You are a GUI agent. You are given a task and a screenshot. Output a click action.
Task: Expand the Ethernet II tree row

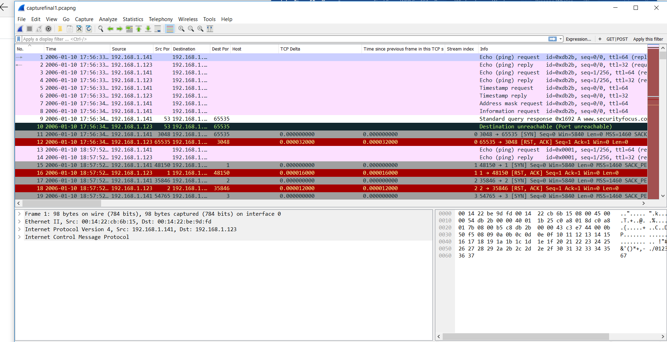(x=19, y=222)
